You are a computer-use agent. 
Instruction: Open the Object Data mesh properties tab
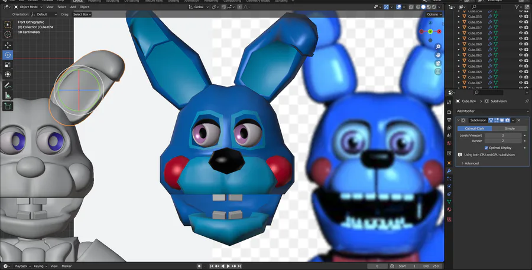[449, 202]
